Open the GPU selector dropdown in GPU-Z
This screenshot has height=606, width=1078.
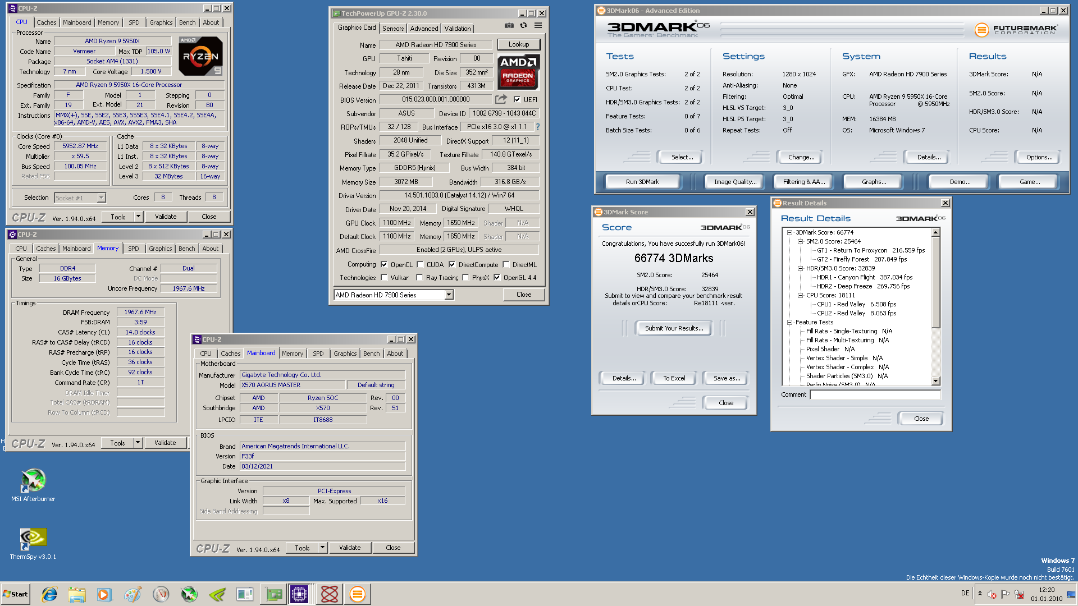449,295
